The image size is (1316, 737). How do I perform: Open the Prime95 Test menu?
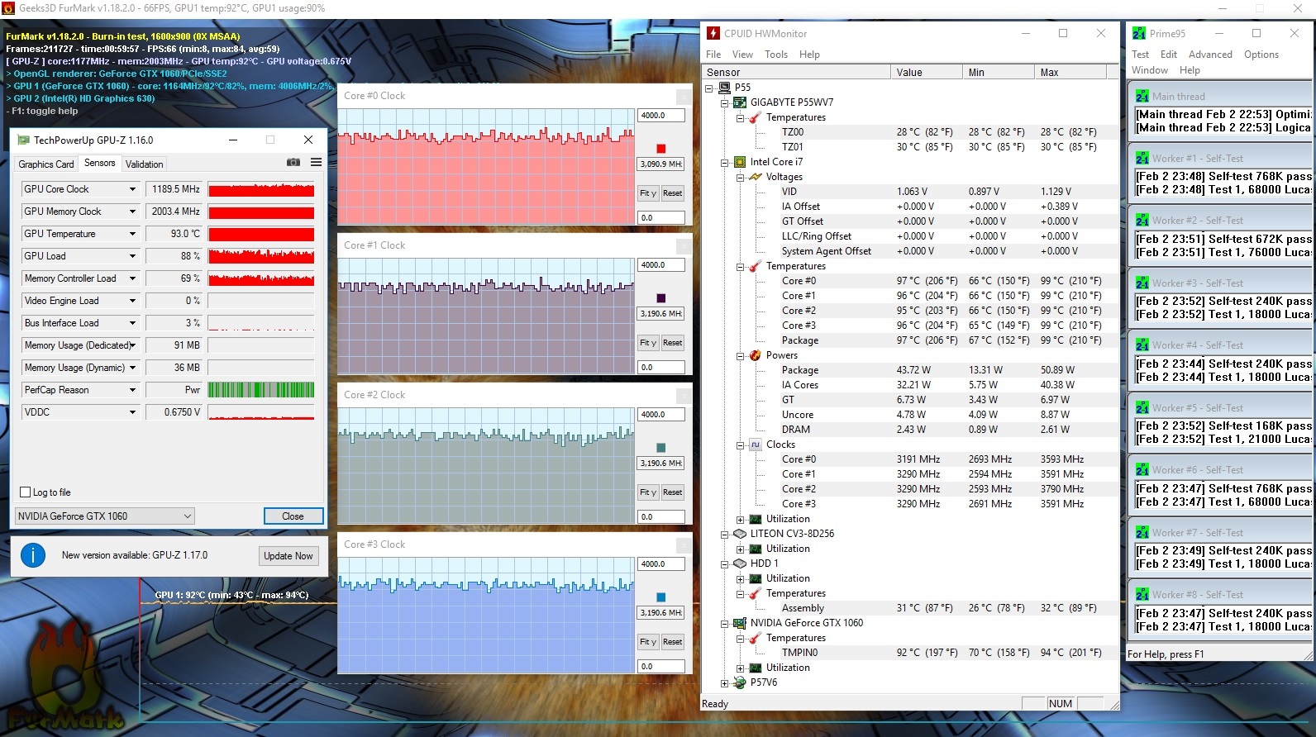1140,55
